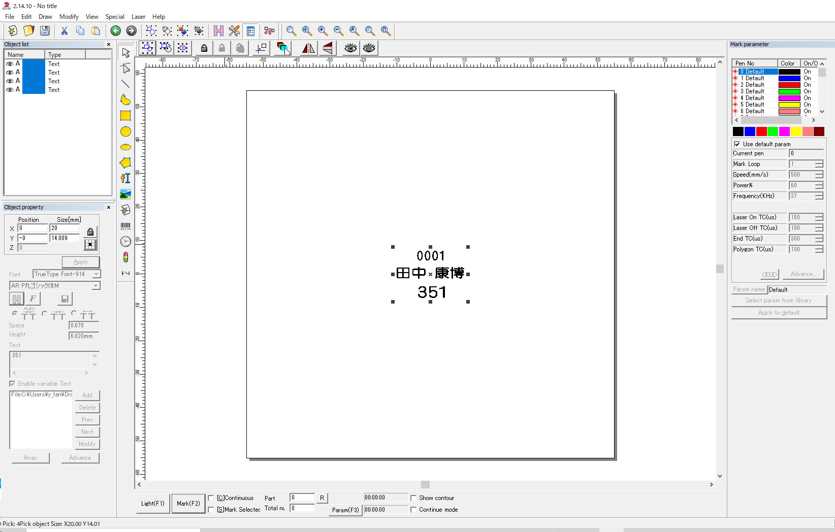Screen dimensions: 835x532
Task: Uncheck Use default param checkbox
Action: [737, 144]
